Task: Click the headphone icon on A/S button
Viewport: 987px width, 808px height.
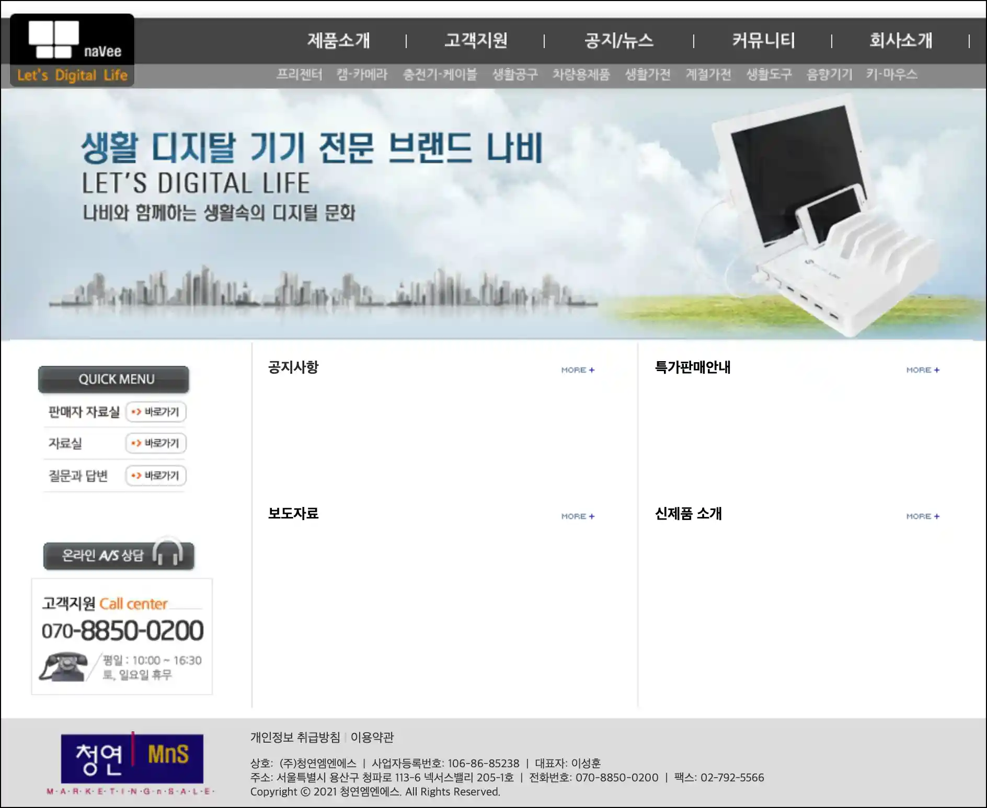Action: pos(168,551)
